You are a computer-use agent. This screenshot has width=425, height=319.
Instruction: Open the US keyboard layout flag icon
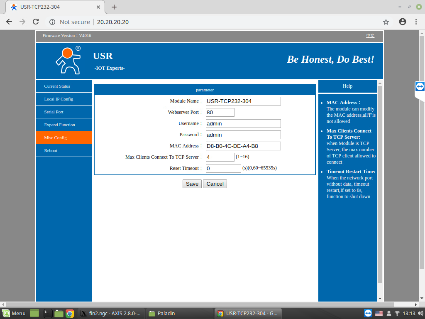tap(379, 313)
